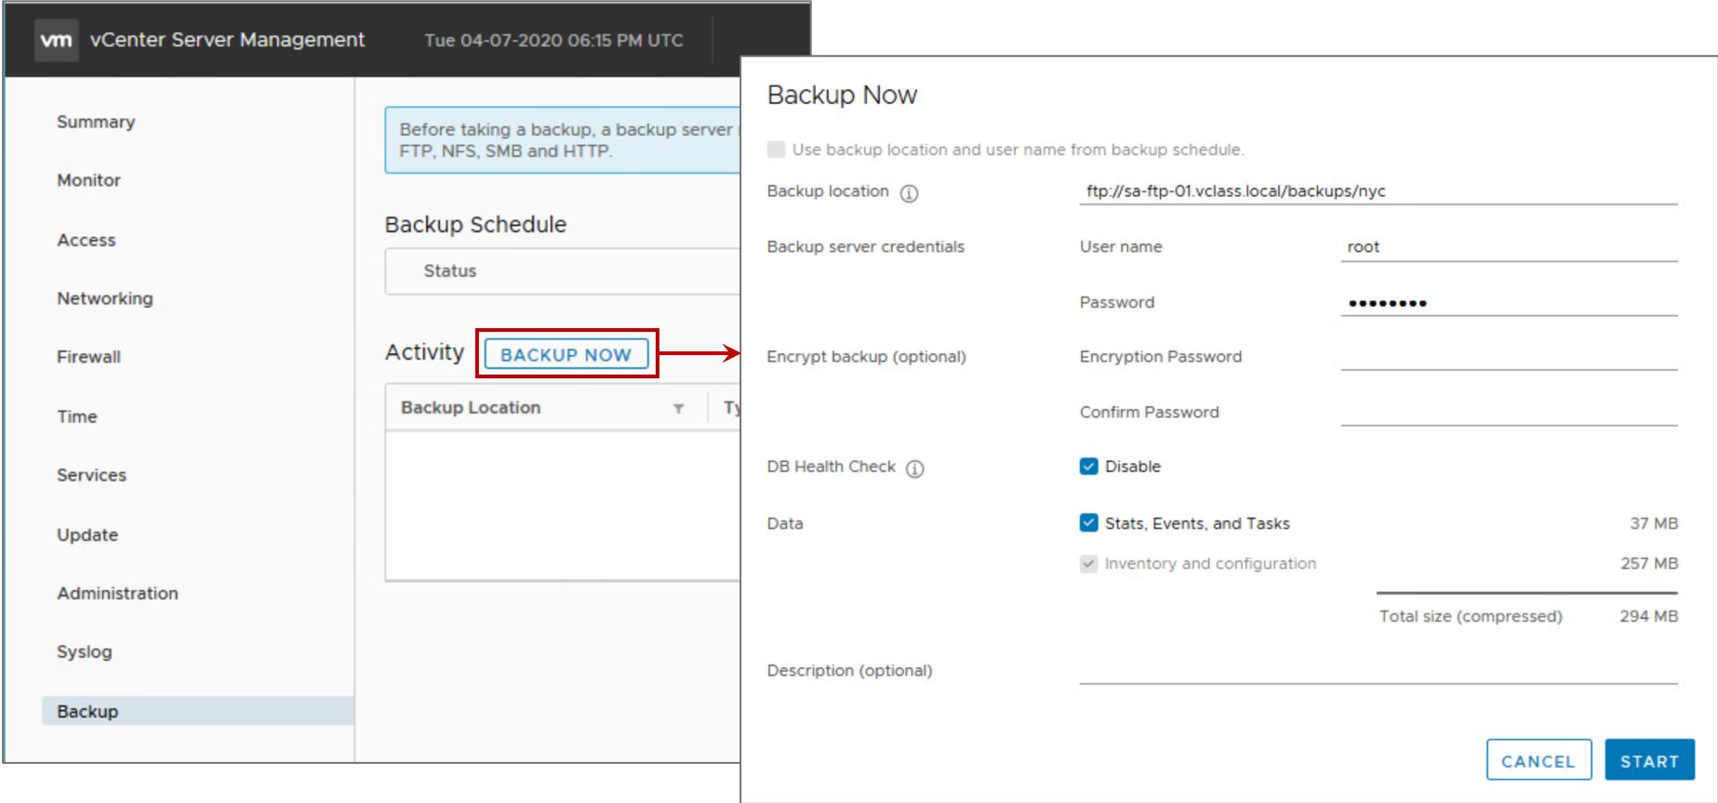Go to the Update section

(87, 534)
